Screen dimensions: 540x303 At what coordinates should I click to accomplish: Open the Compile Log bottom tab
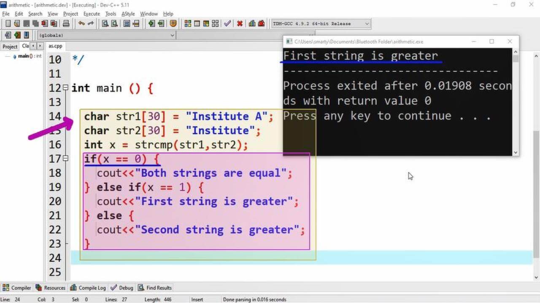pos(88,288)
